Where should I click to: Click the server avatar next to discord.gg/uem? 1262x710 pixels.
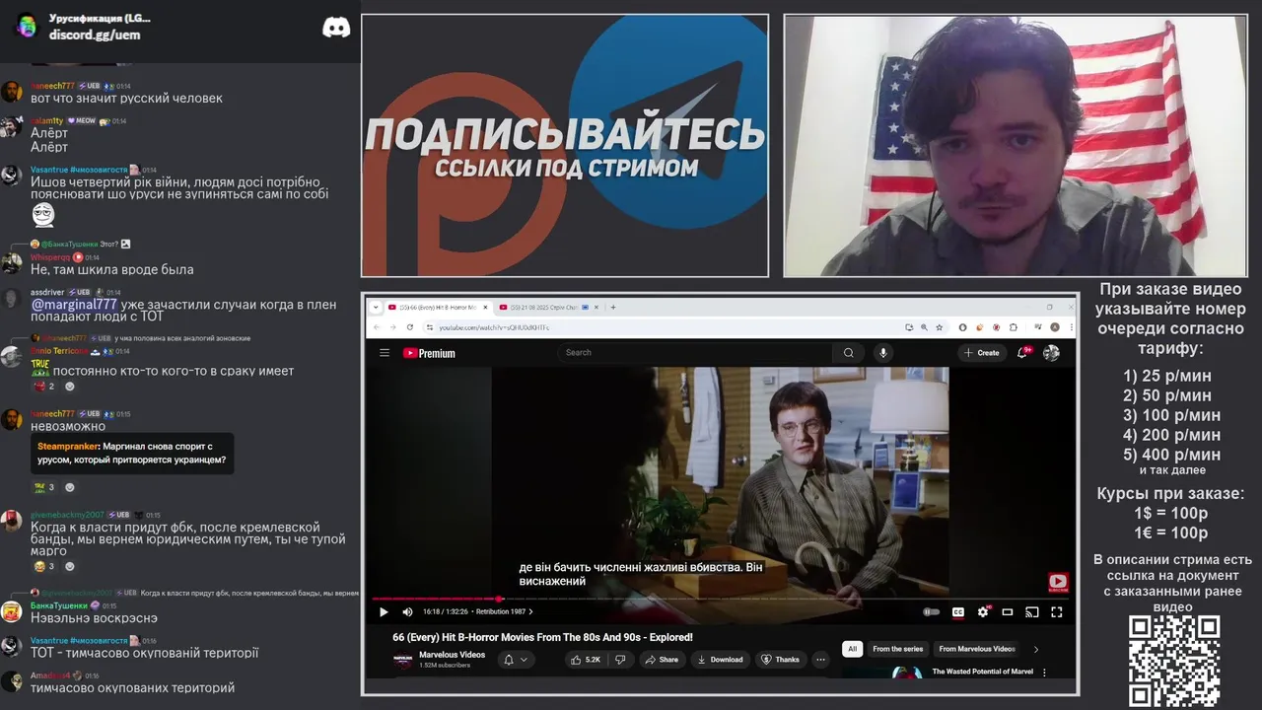tap(27, 26)
